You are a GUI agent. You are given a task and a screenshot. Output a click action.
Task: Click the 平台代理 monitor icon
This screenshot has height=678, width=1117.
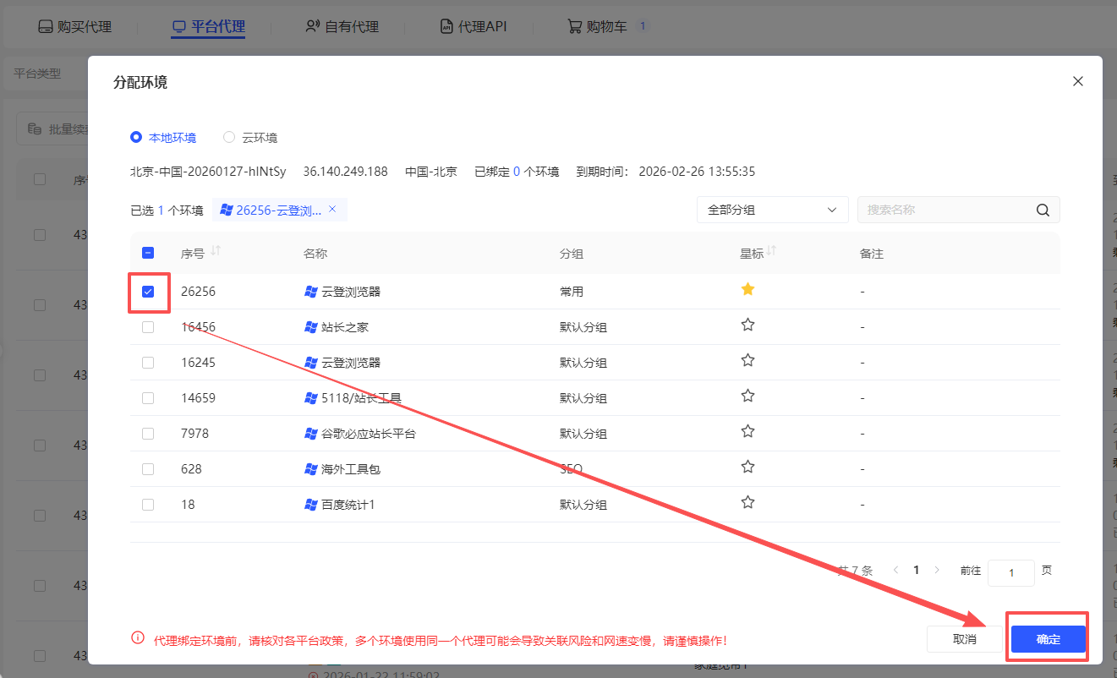pyautogui.click(x=178, y=26)
